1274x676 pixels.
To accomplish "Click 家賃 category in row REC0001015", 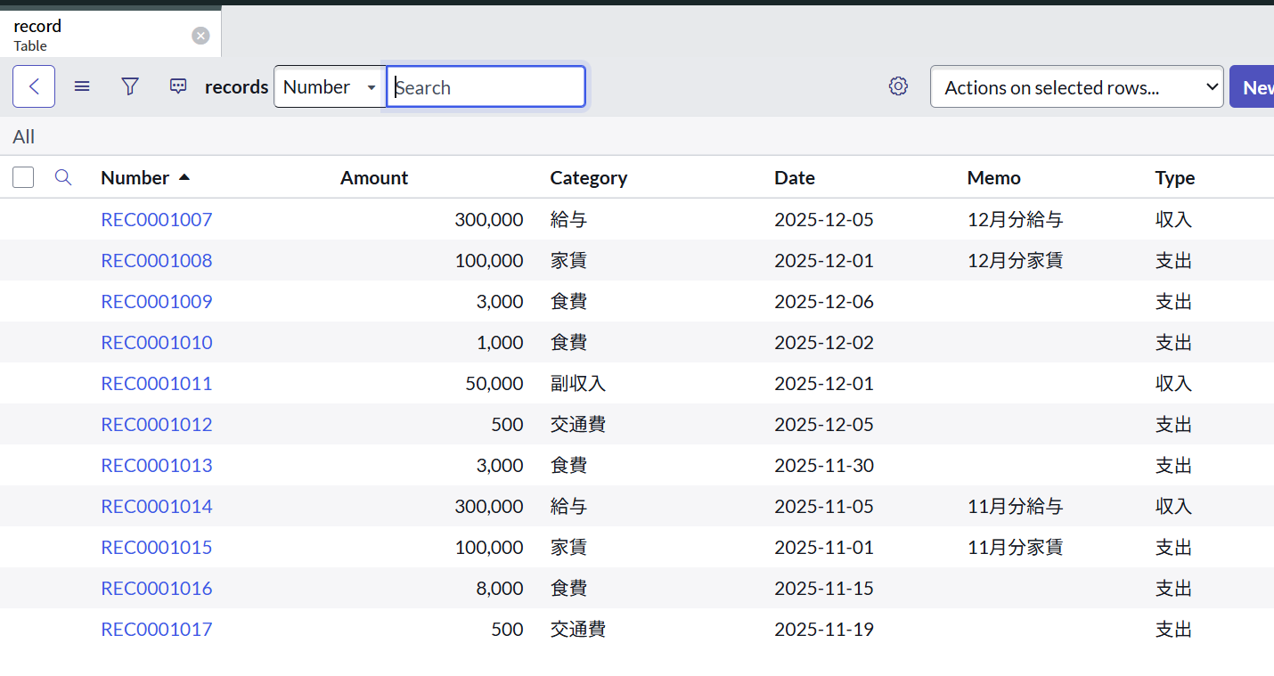I will 568,547.
